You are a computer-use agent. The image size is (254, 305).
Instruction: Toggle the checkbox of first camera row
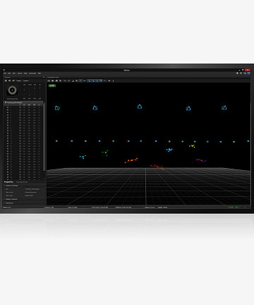tap(8, 107)
